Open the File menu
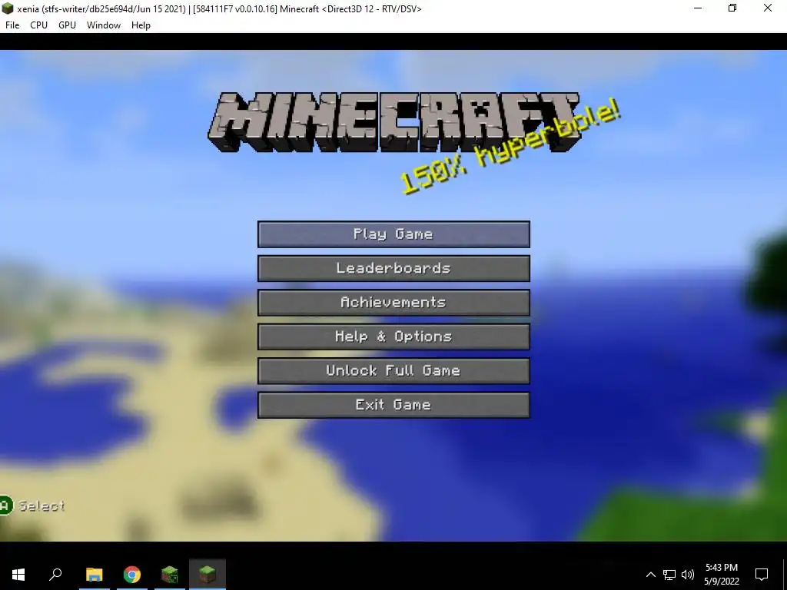 pos(12,25)
